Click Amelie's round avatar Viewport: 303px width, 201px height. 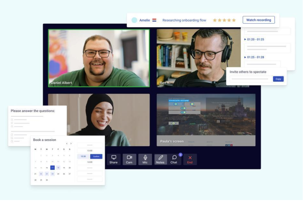pos(134,20)
